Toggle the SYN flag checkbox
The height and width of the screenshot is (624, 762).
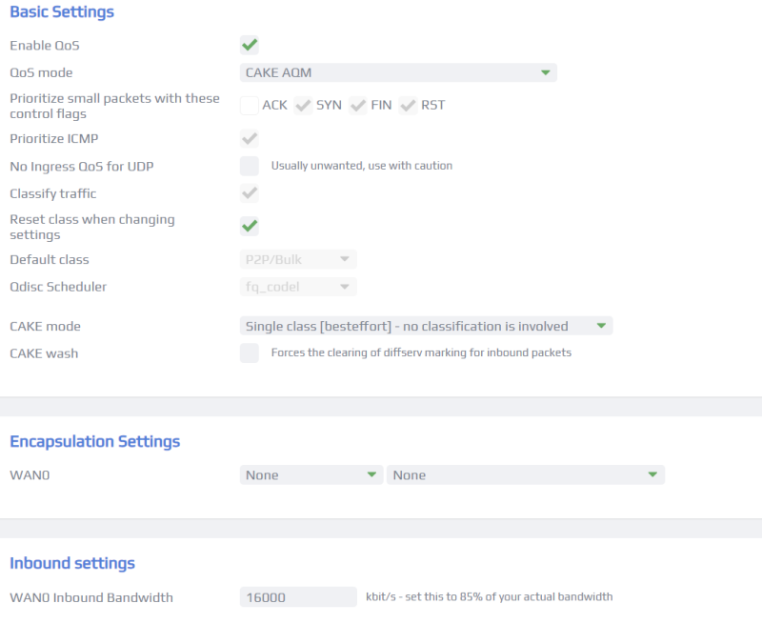point(303,106)
